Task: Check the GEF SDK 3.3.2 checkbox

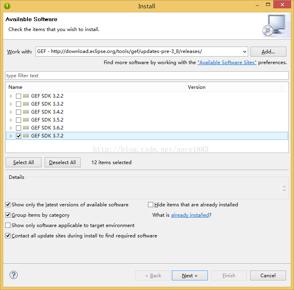Action: (18, 104)
